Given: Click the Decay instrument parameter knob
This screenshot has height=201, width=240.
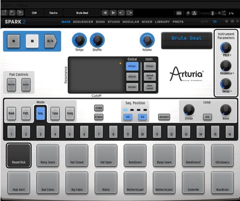Looking at the screenshot, I should click(226, 84).
